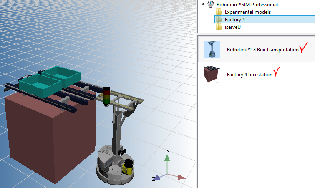Click the Experimental models folder icon

[219, 12]
